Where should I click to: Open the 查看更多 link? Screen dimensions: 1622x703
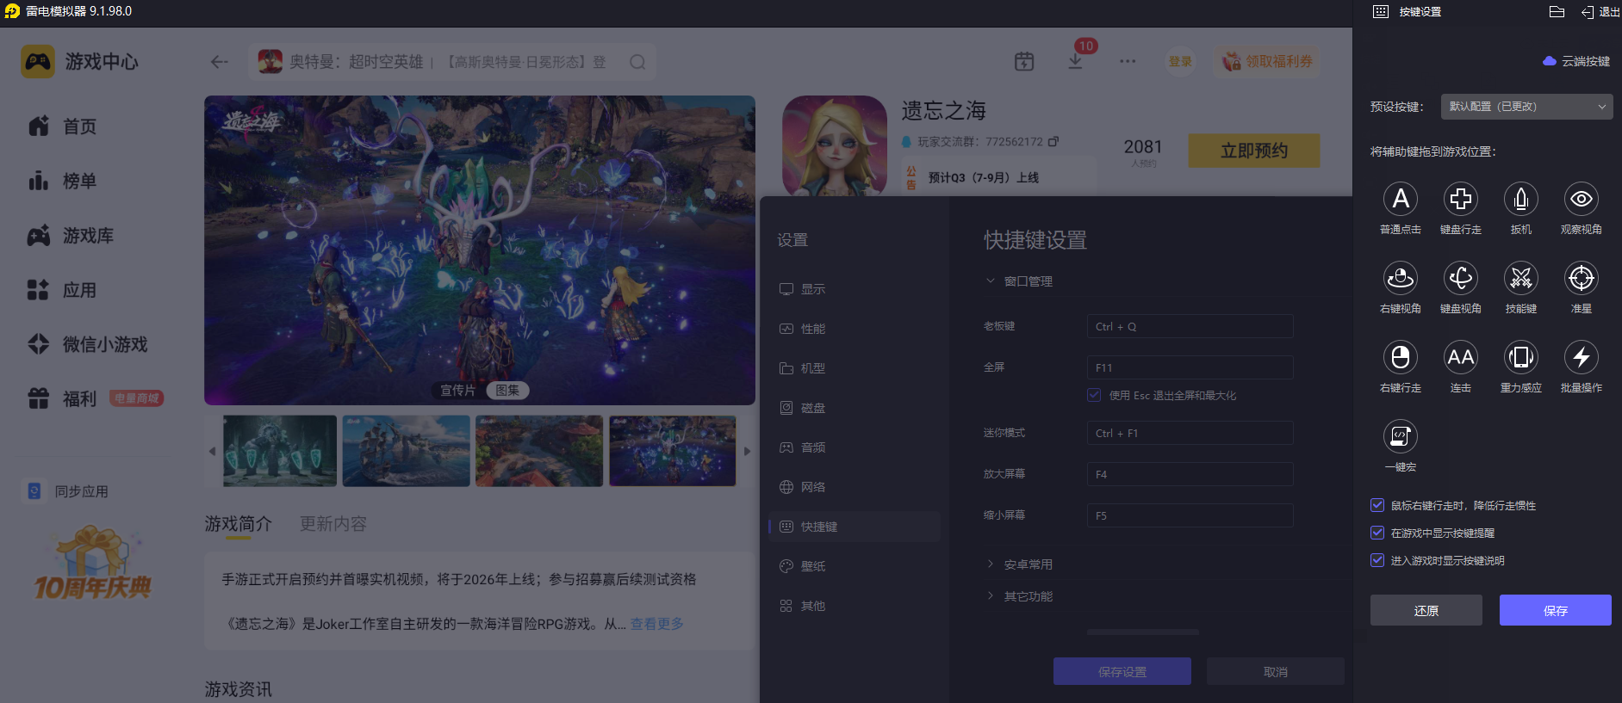pos(657,624)
